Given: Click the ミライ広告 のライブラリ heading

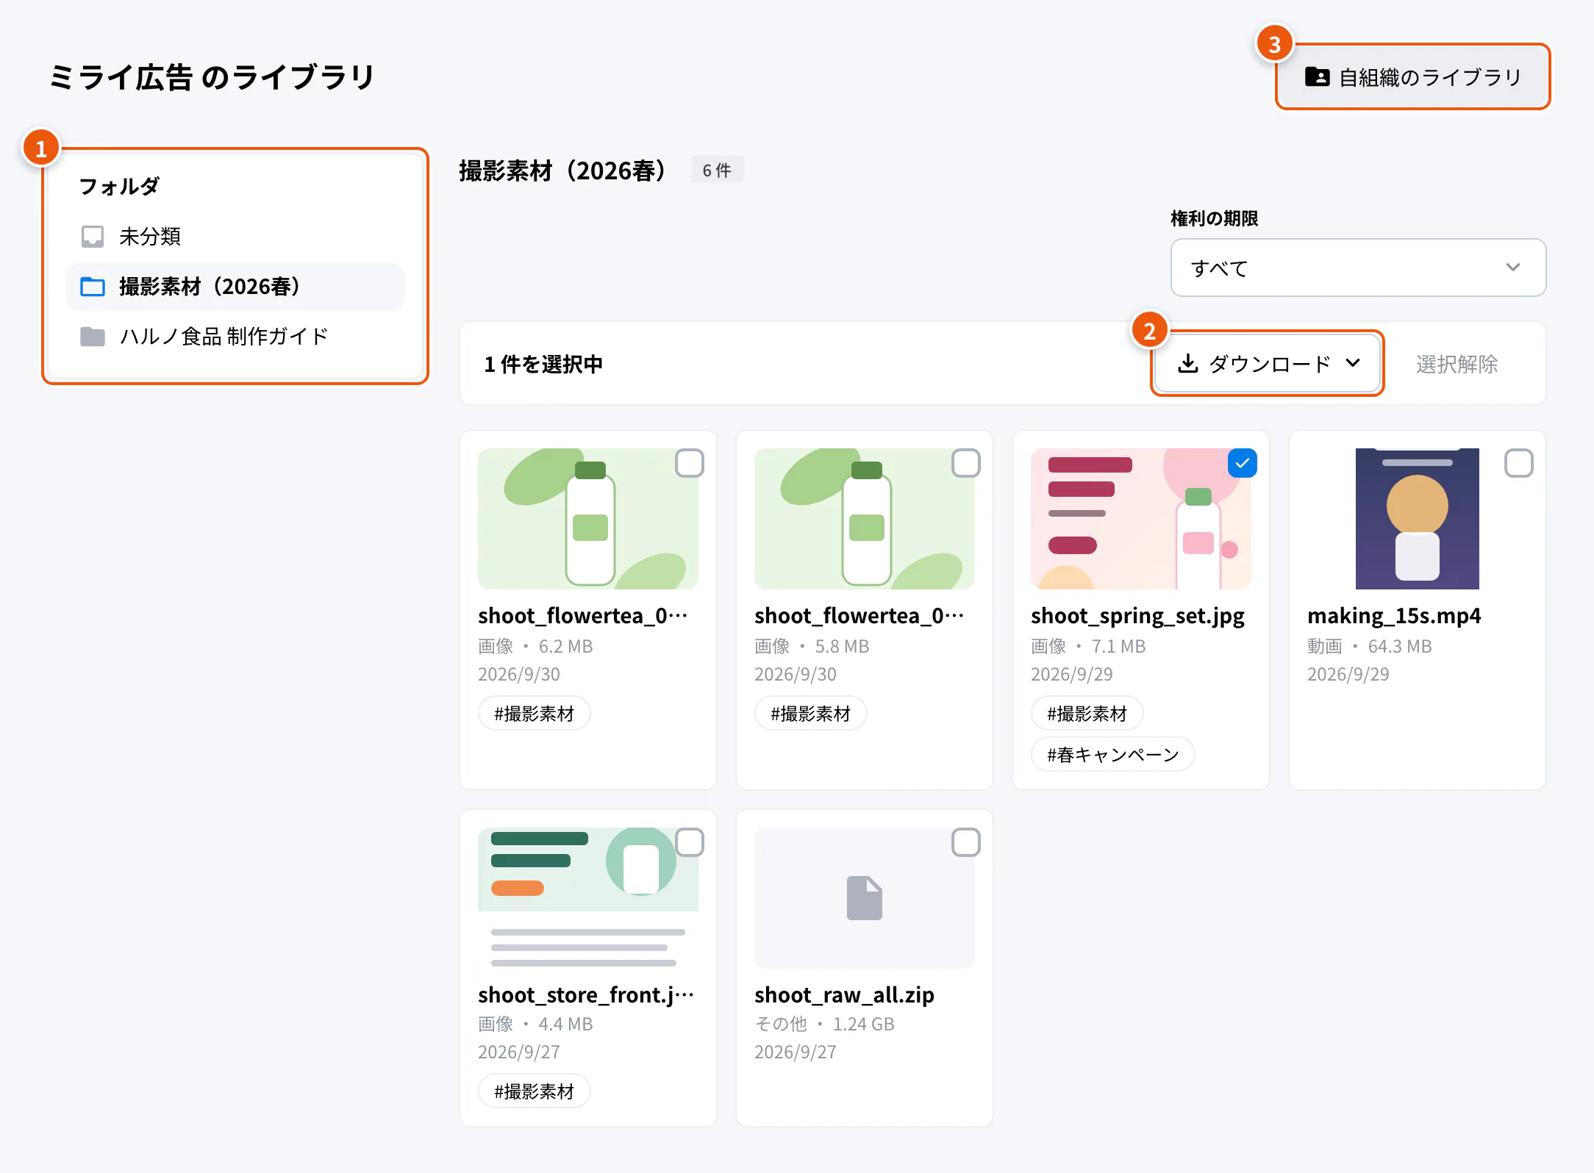Looking at the screenshot, I should 212,76.
